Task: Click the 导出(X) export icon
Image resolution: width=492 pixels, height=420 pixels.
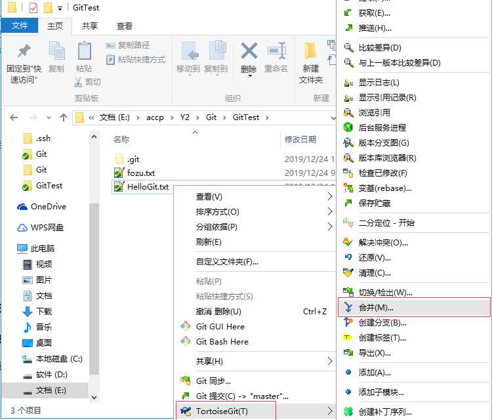Action: pos(348,352)
